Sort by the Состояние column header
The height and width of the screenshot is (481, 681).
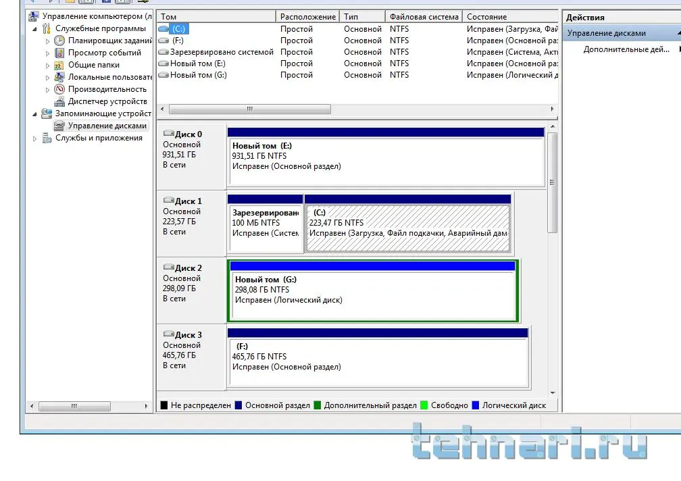(x=510, y=16)
